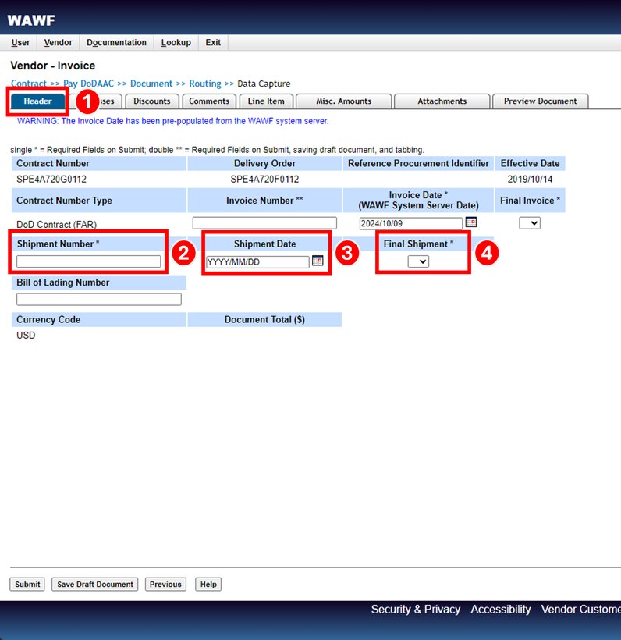Go to the Preview Document tab
The width and height of the screenshot is (621, 640).
click(x=540, y=101)
